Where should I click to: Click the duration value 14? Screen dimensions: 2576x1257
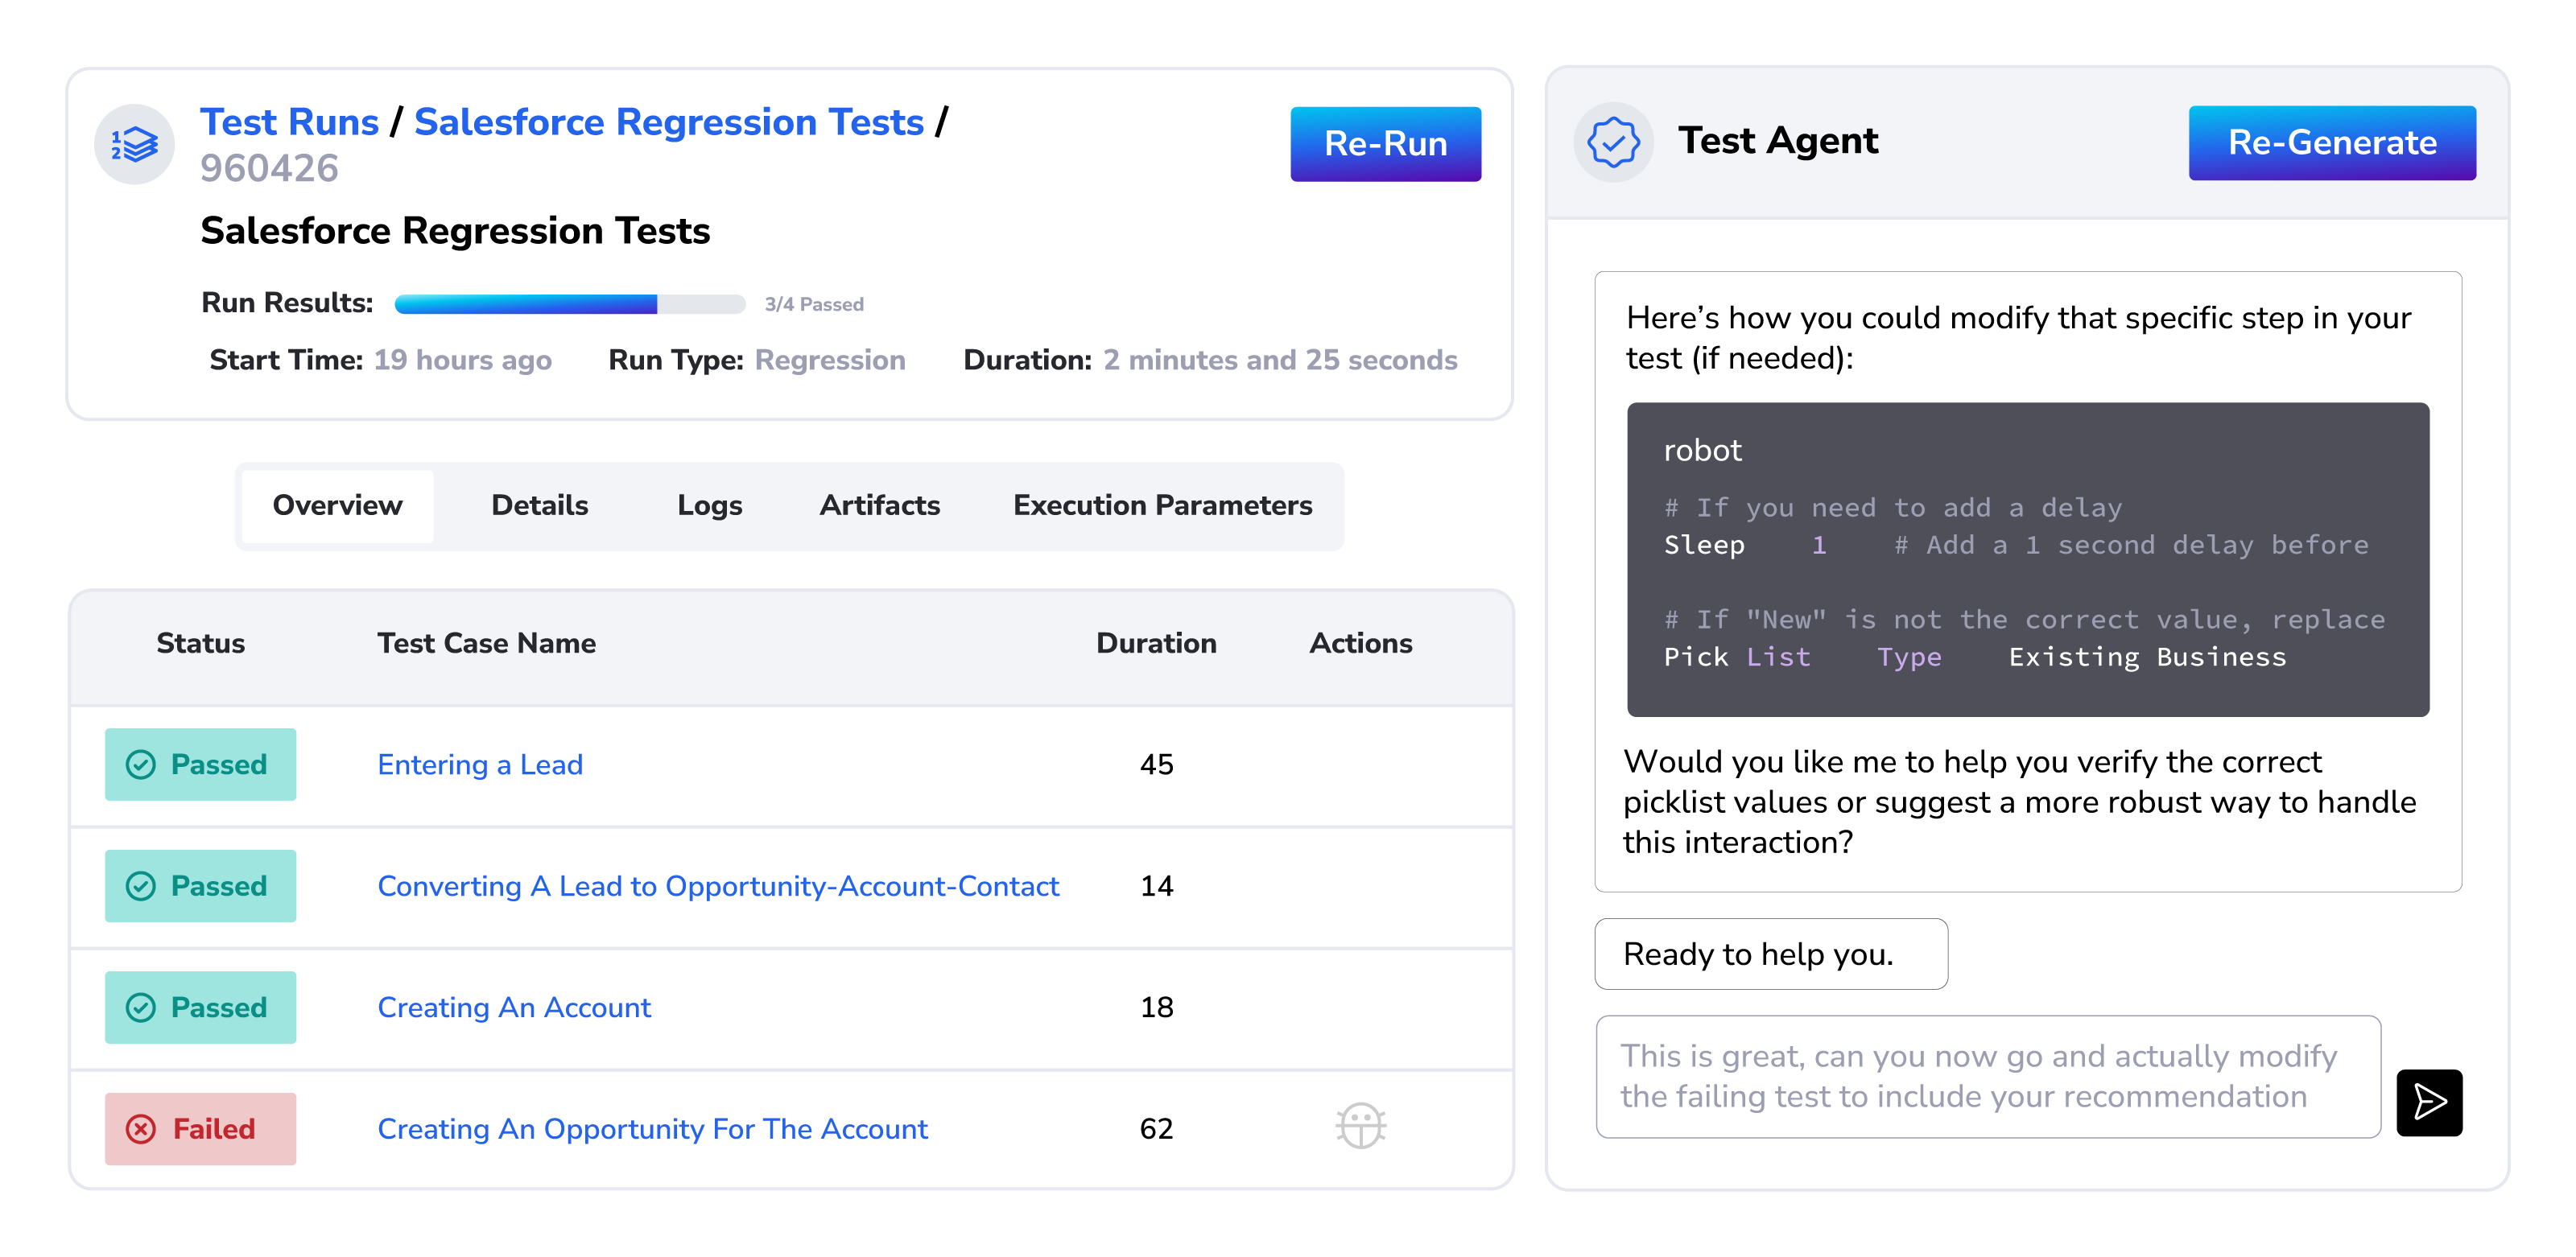click(x=1156, y=886)
